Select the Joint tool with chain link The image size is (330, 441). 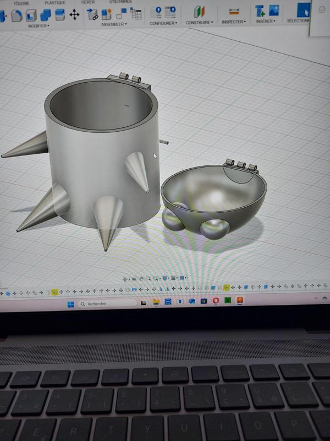[92, 14]
